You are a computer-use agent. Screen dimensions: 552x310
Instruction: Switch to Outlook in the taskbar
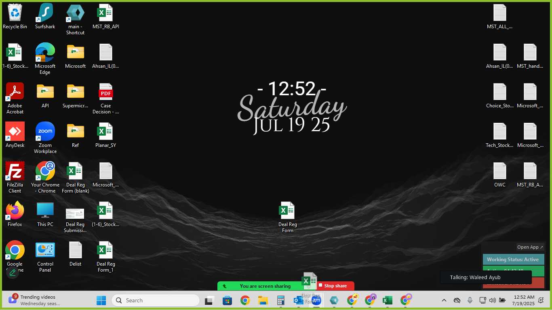point(299,300)
